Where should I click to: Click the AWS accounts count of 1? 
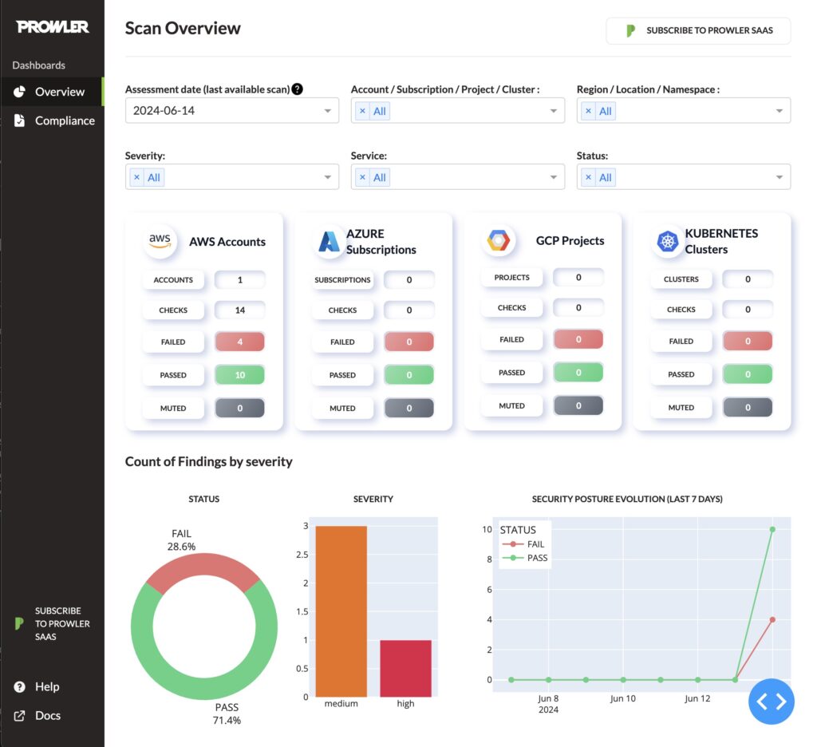point(239,280)
